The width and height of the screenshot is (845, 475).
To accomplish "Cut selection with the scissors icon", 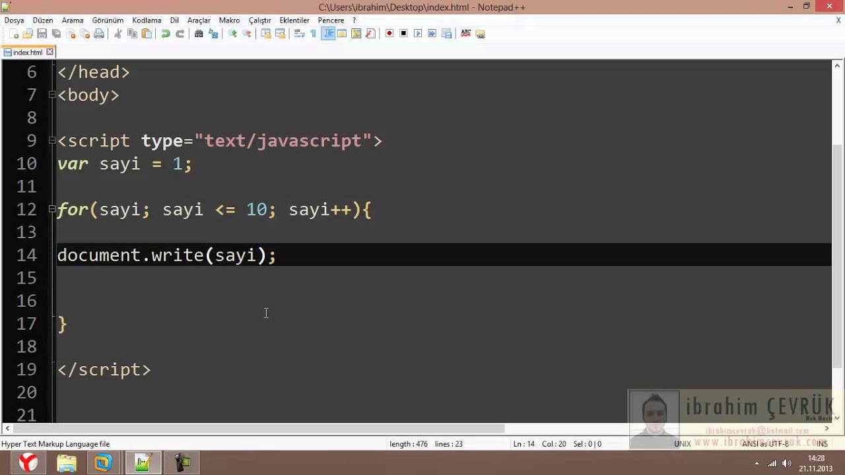I will coord(118,34).
